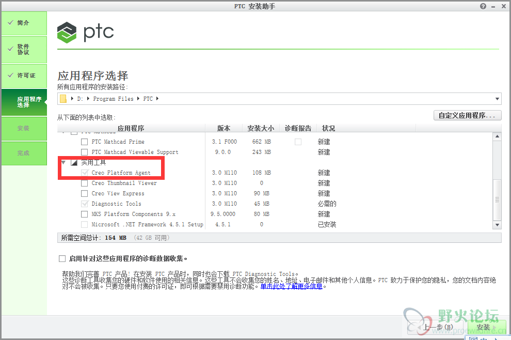Go to 简介 step in sidebar

(x=24, y=23)
